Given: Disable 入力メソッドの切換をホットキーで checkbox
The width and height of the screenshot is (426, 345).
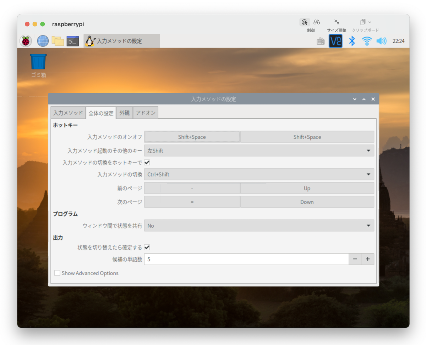Looking at the screenshot, I should 147,162.
